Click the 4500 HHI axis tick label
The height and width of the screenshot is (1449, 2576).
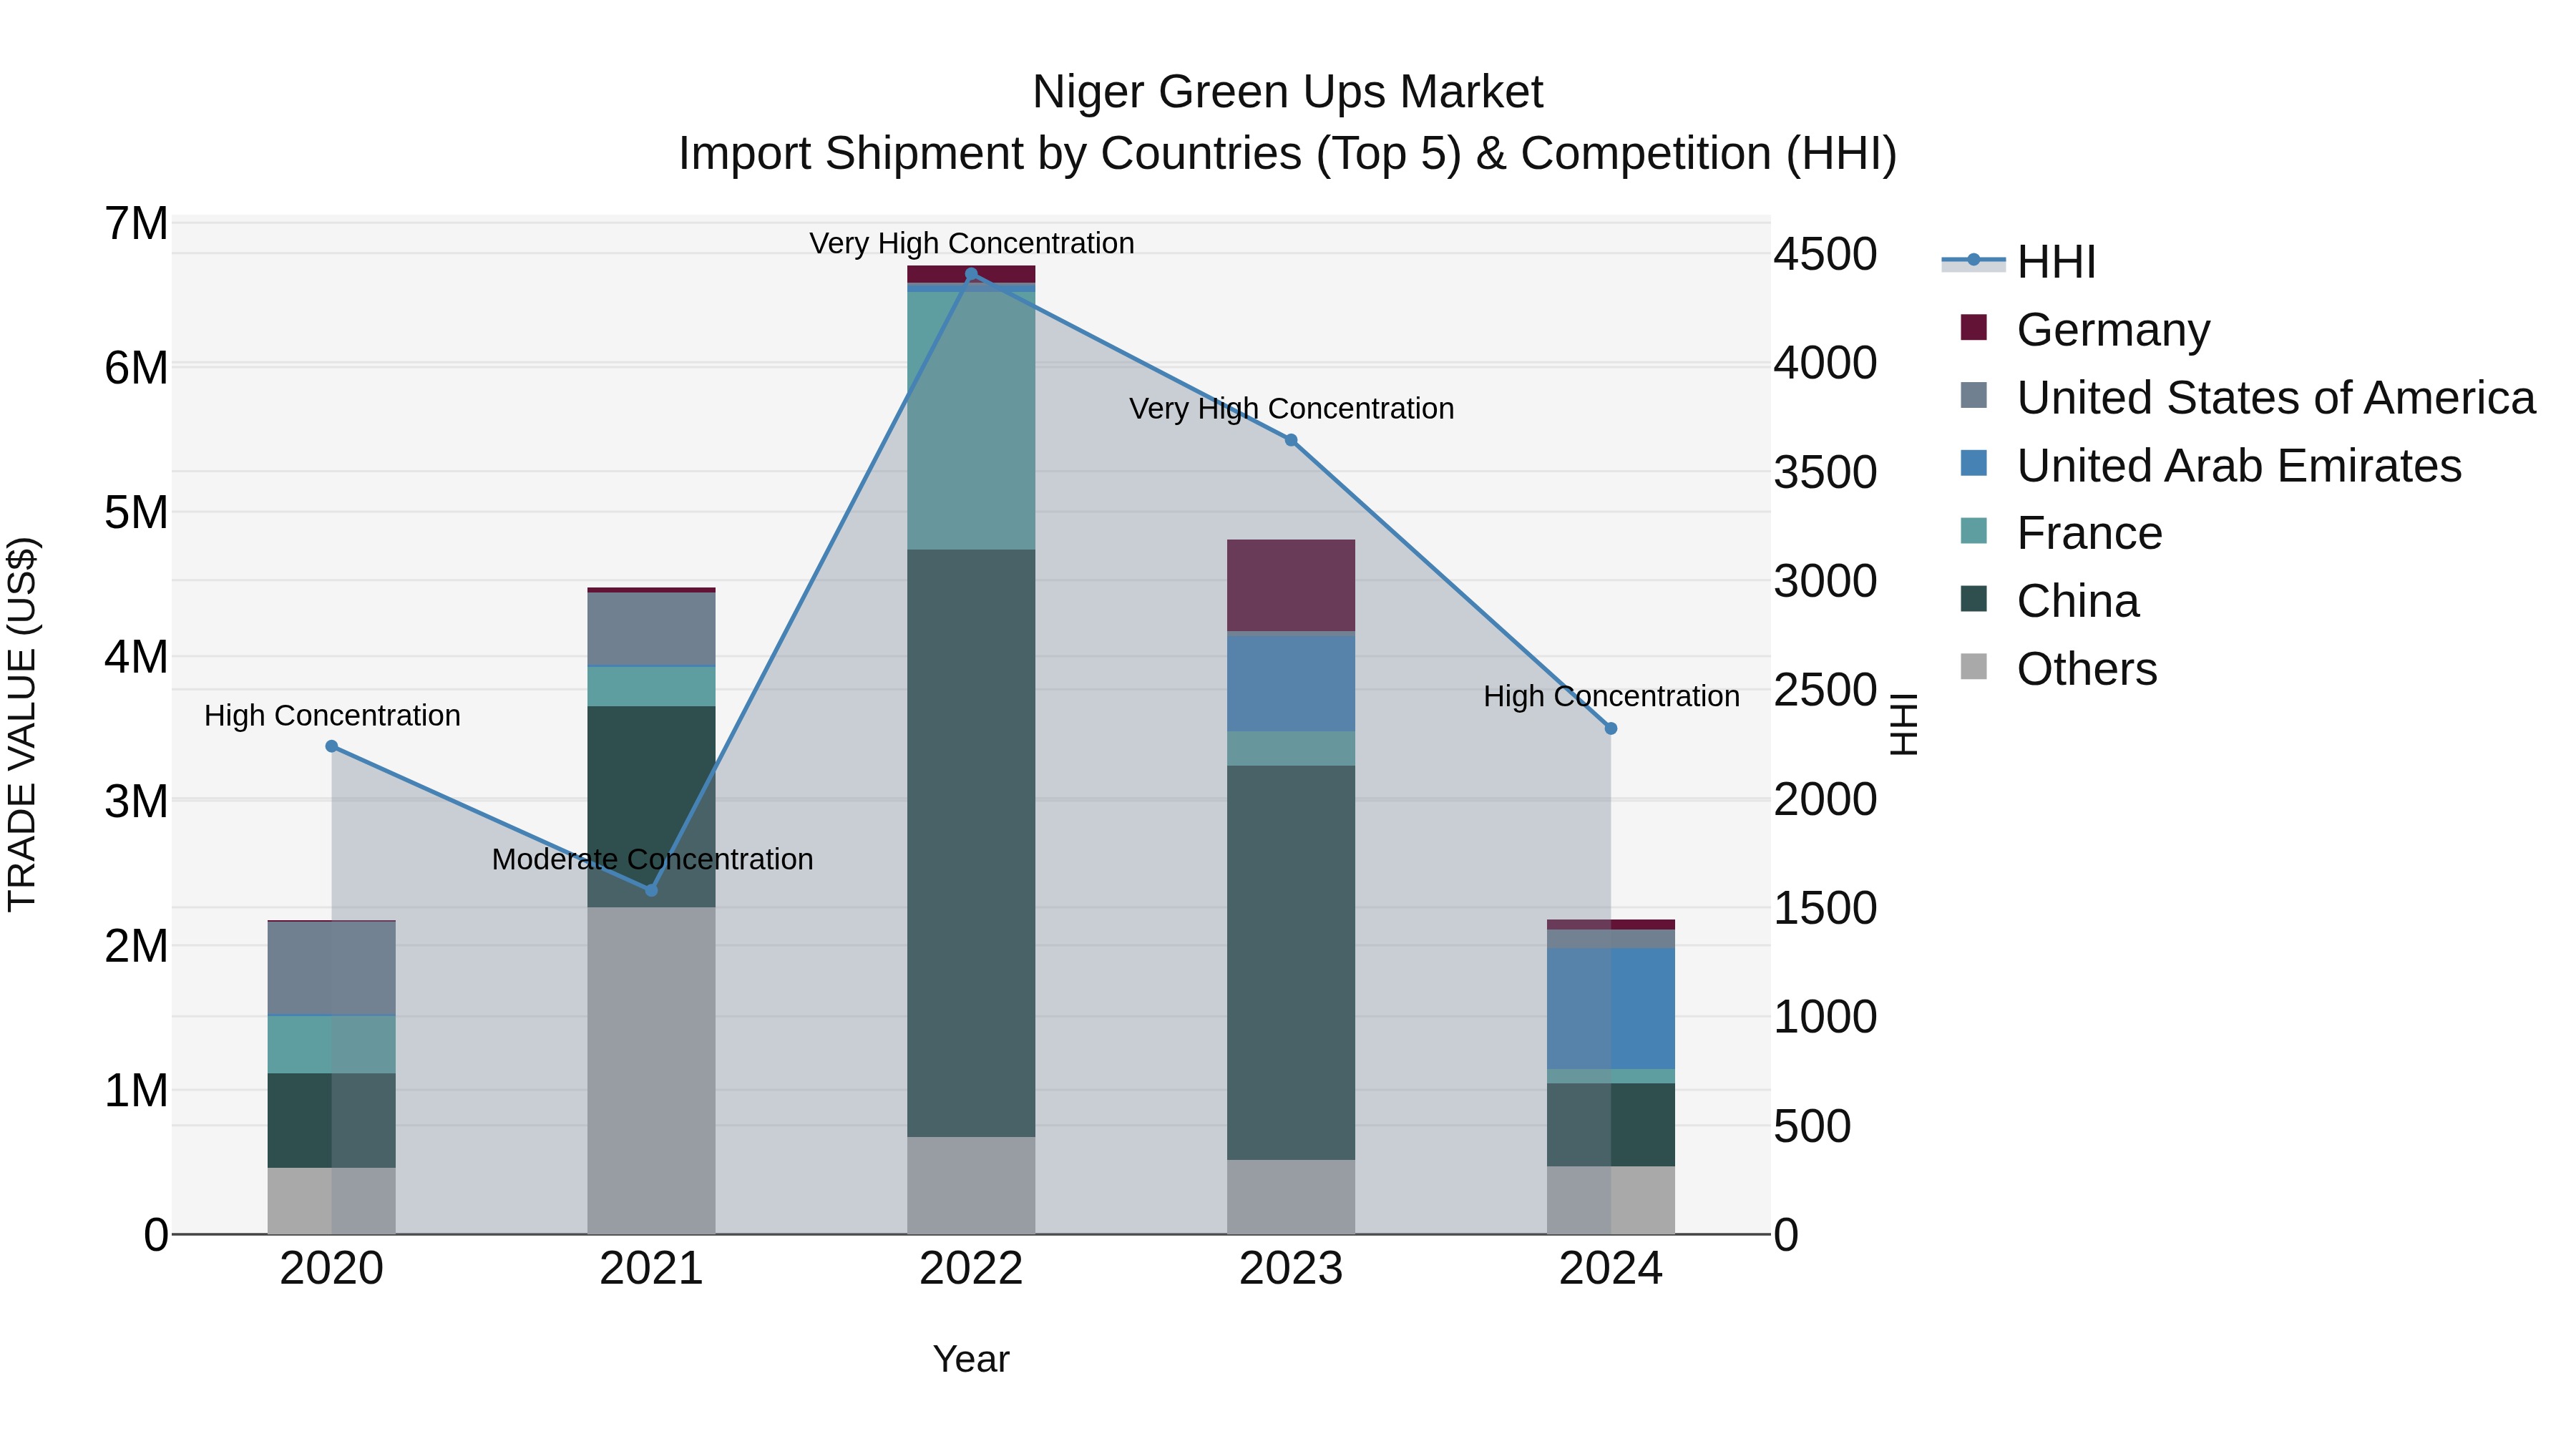coord(1825,254)
